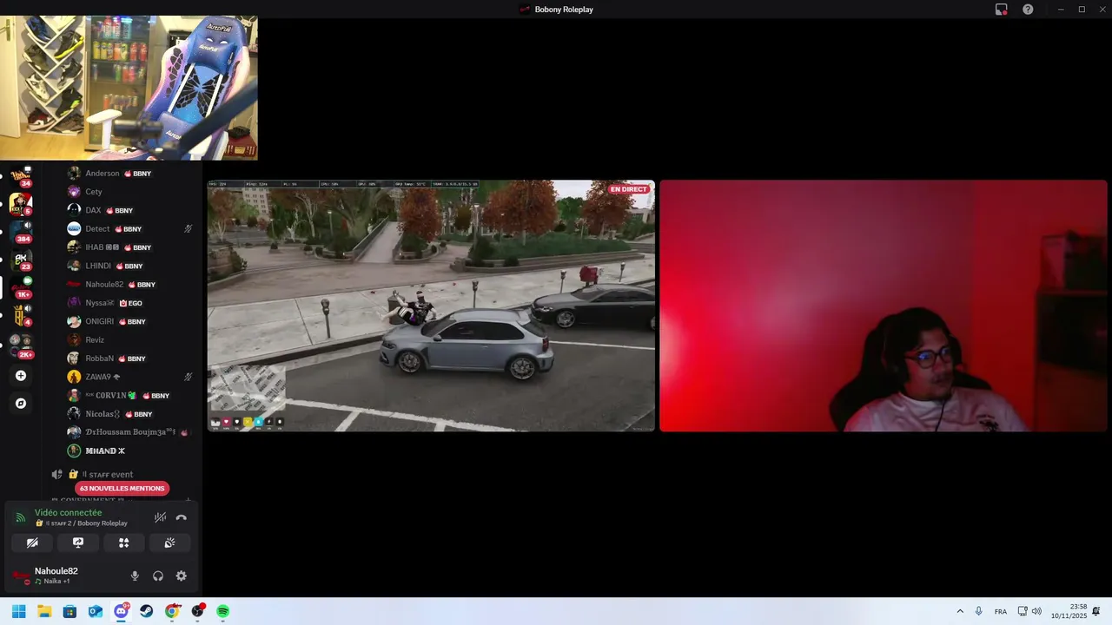
Task: Focus the red-lit webcam video tile
Action: [x=884, y=306]
